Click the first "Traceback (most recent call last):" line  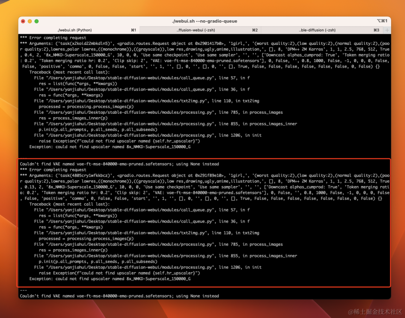pos(69,72)
